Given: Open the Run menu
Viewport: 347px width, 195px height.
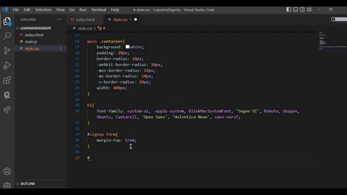Looking at the screenshot, I should [83, 10].
